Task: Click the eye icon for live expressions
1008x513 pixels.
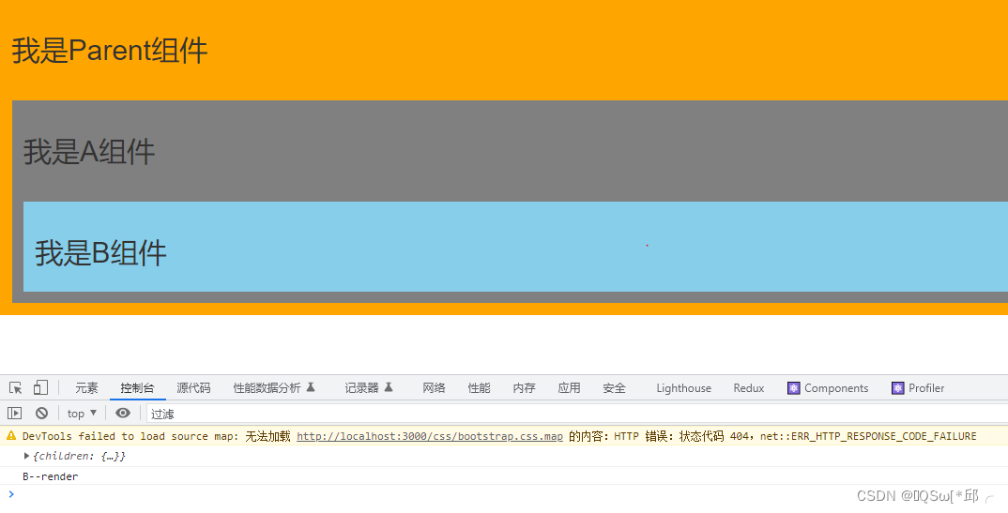Action: (x=123, y=414)
